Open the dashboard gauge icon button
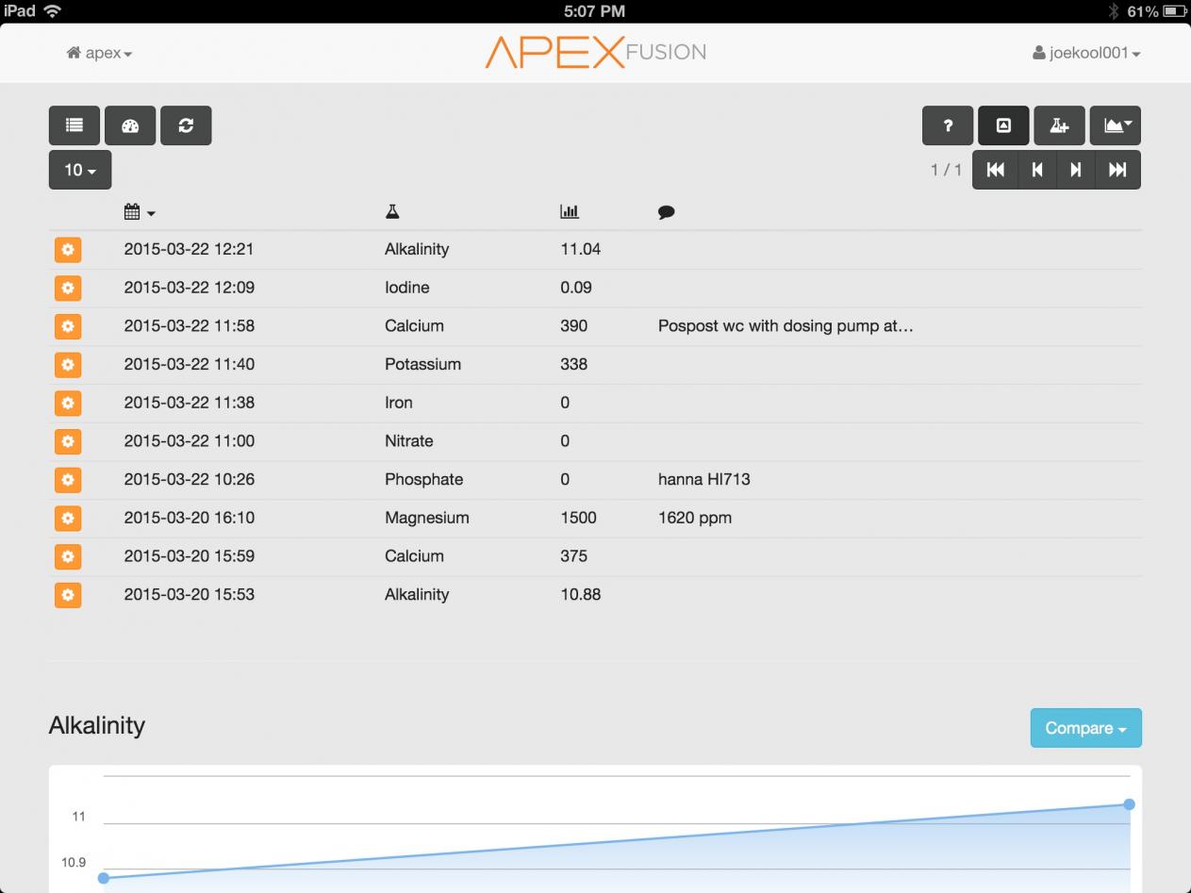This screenshot has height=893, width=1191. [130, 125]
